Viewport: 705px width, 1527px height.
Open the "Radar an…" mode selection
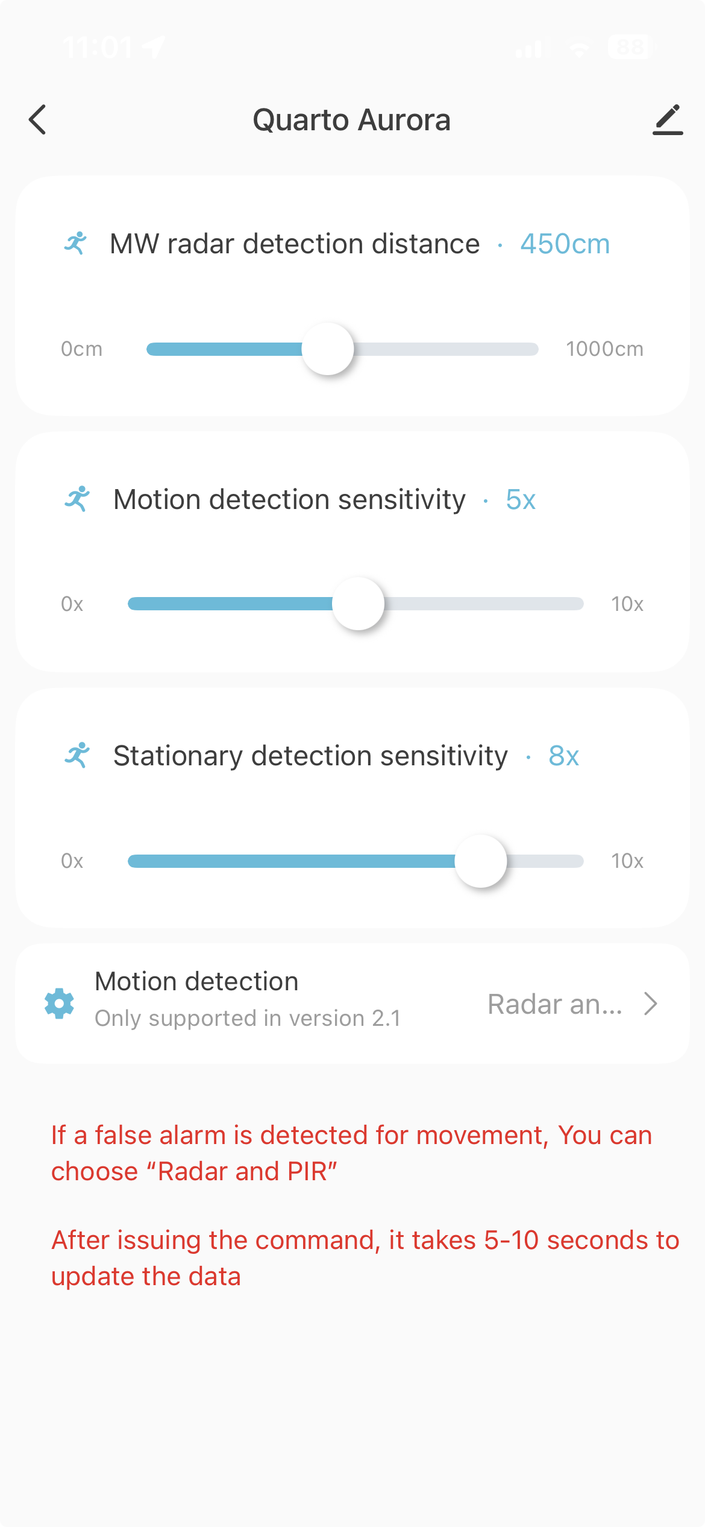pyautogui.click(x=554, y=1004)
